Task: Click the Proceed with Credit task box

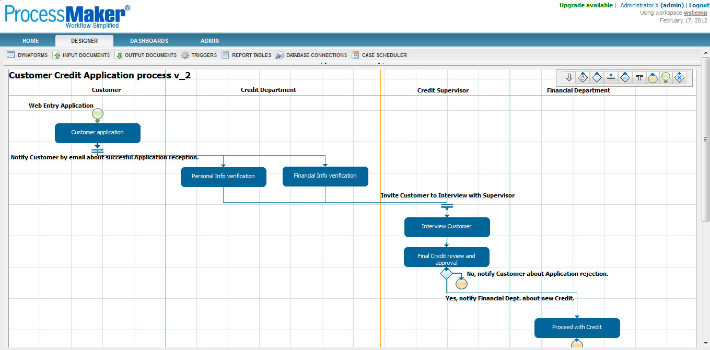Action: pos(577,328)
